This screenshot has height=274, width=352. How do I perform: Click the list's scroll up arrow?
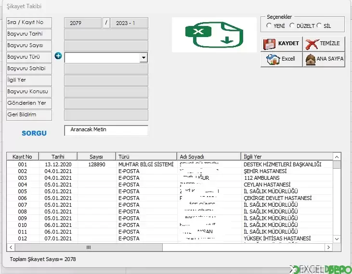(337, 157)
